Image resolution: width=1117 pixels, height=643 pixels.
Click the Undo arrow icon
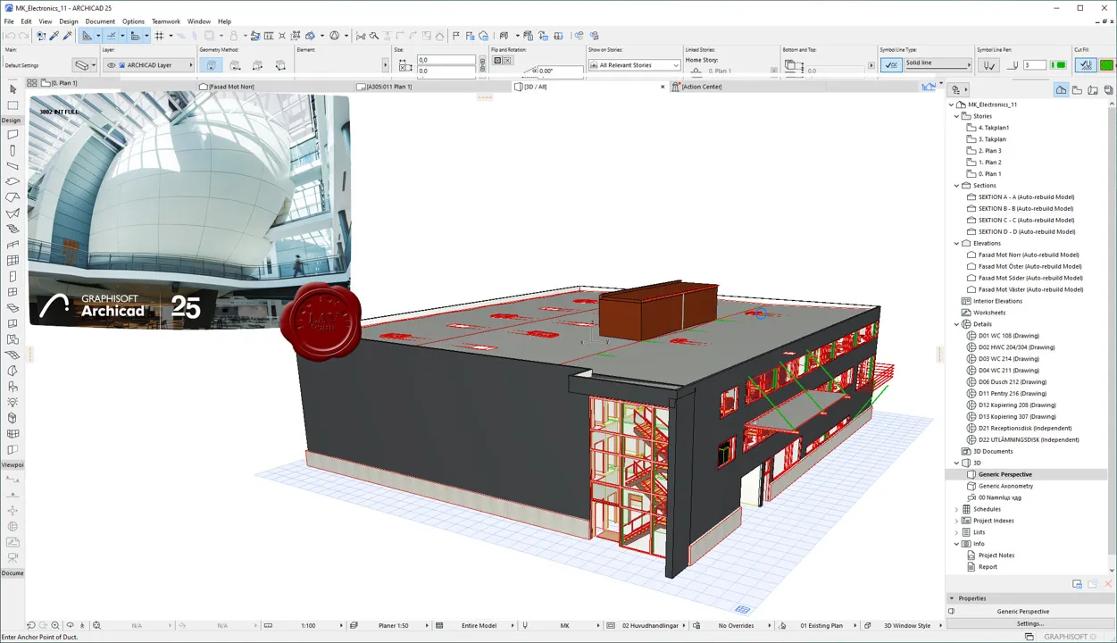[10, 36]
